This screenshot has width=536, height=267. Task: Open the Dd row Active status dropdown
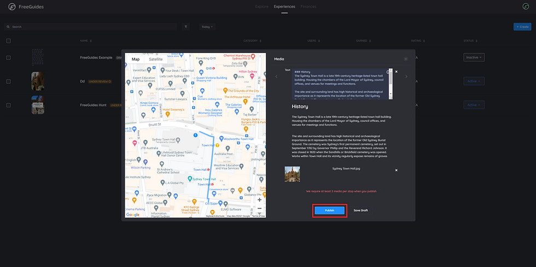474,81
